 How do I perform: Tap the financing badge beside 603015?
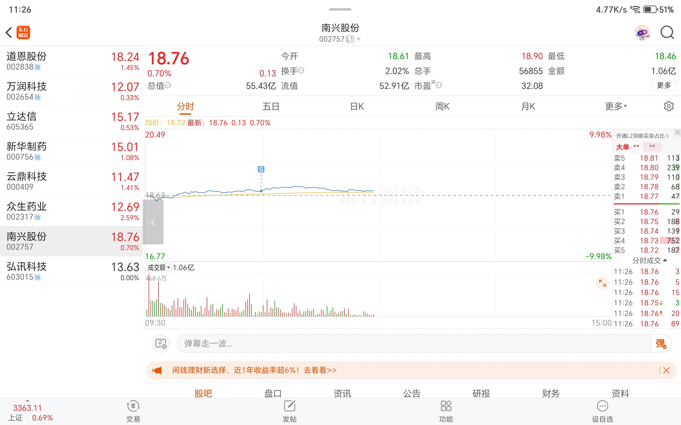click(38, 277)
